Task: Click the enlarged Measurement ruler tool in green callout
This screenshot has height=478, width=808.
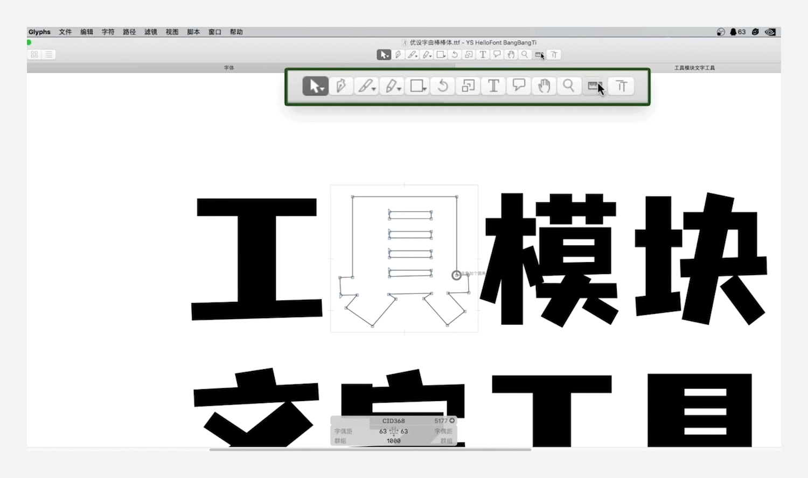Action: [595, 86]
